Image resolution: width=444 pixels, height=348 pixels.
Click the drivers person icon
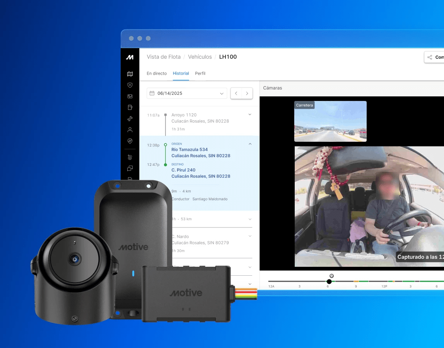tap(130, 130)
